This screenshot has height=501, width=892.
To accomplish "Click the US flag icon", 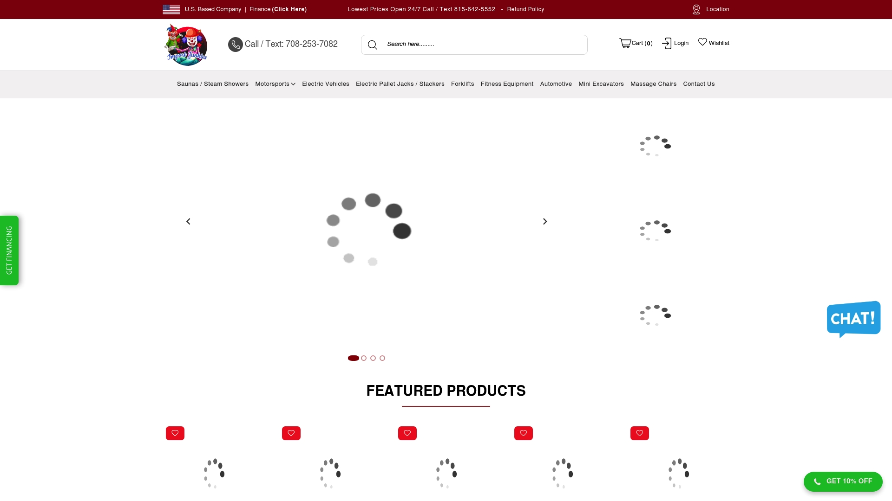I will click(x=171, y=9).
